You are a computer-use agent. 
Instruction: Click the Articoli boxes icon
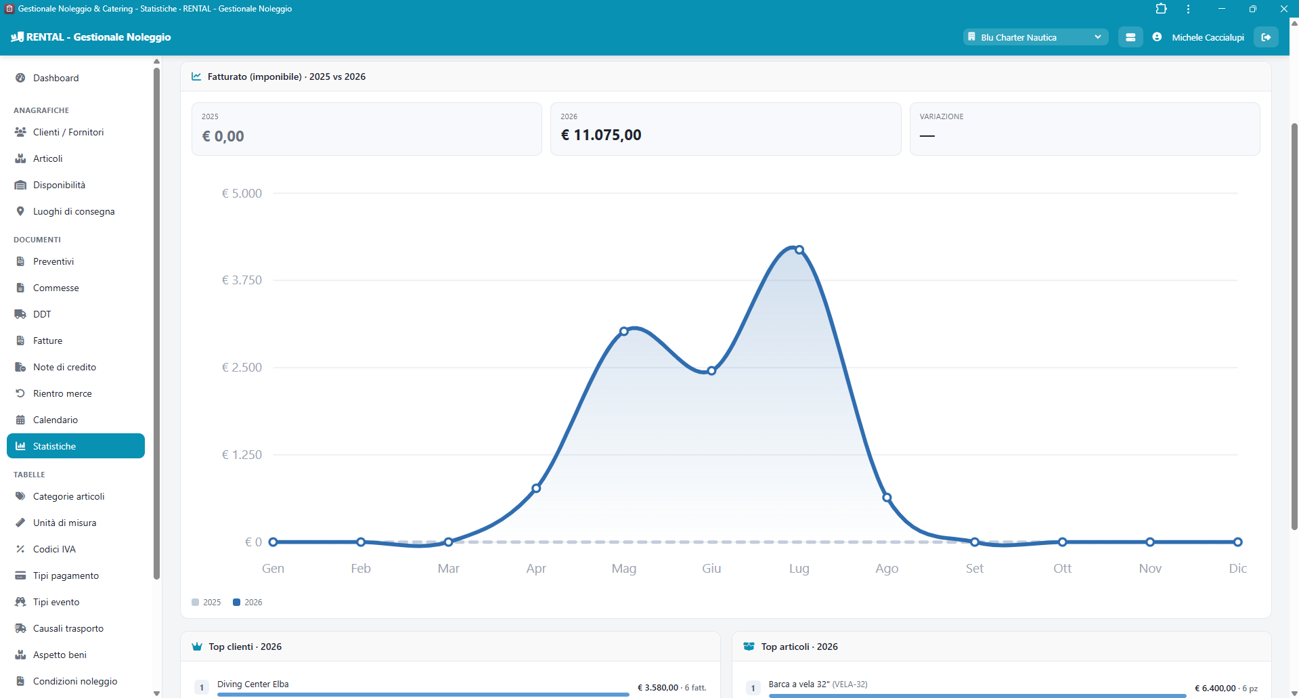[20, 158]
